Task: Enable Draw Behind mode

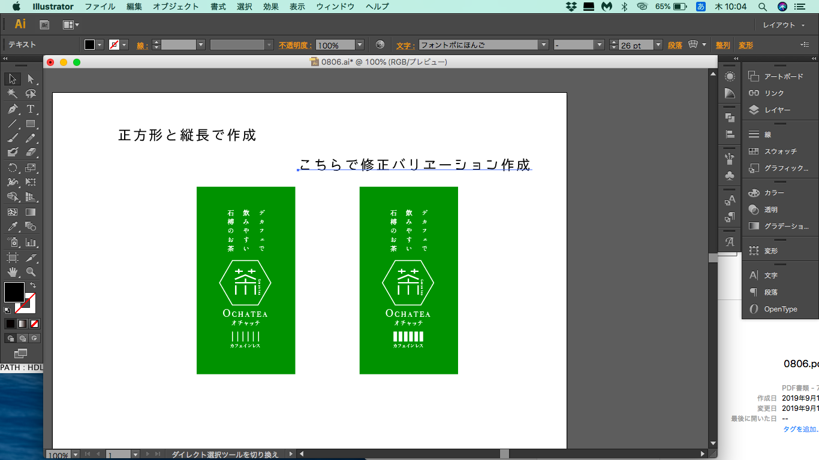Action: [22, 338]
